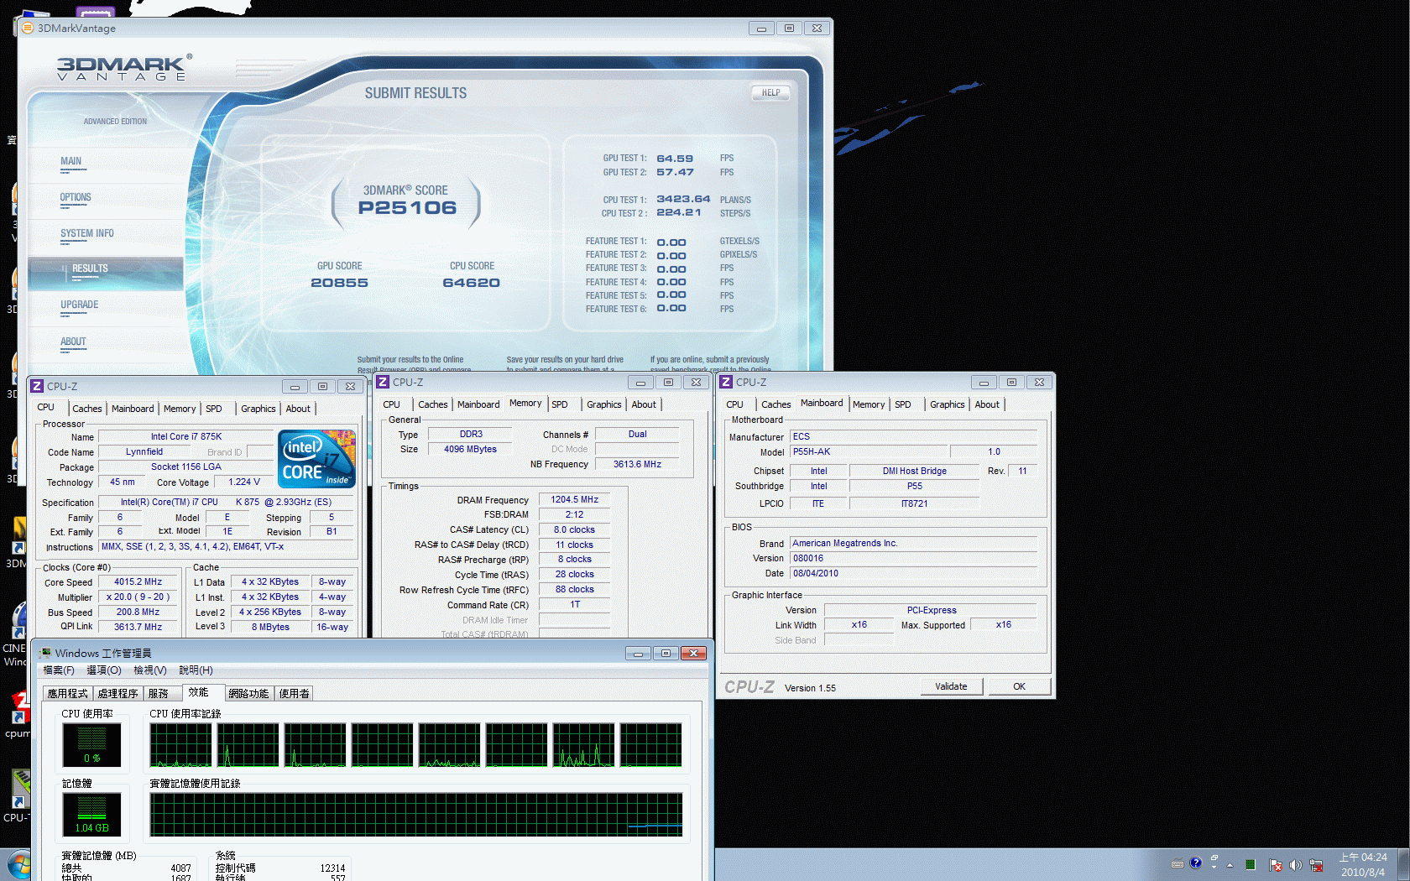The image size is (1410, 881).
Task: Maximize the Windows Task Manager window
Action: (666, 653)
